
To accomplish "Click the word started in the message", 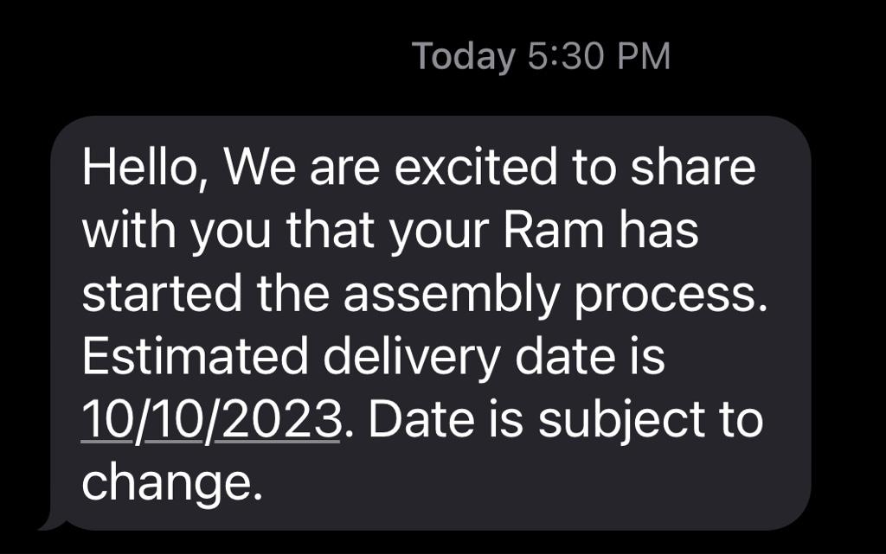I will [162, 293].
